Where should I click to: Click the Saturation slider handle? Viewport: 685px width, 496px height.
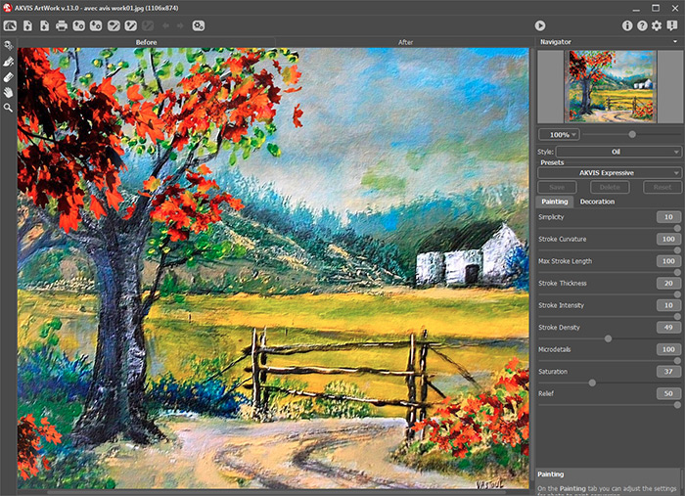(592, 383)
